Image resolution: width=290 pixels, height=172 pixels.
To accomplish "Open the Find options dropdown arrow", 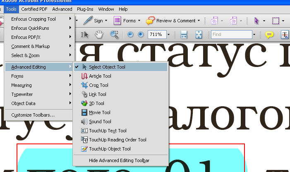I will [254, 34].
